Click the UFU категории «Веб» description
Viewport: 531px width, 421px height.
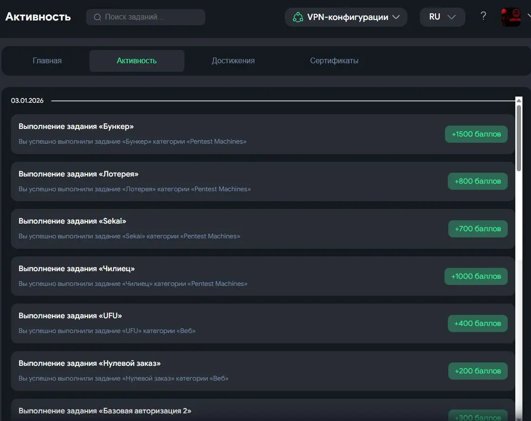tap(107, 331)
